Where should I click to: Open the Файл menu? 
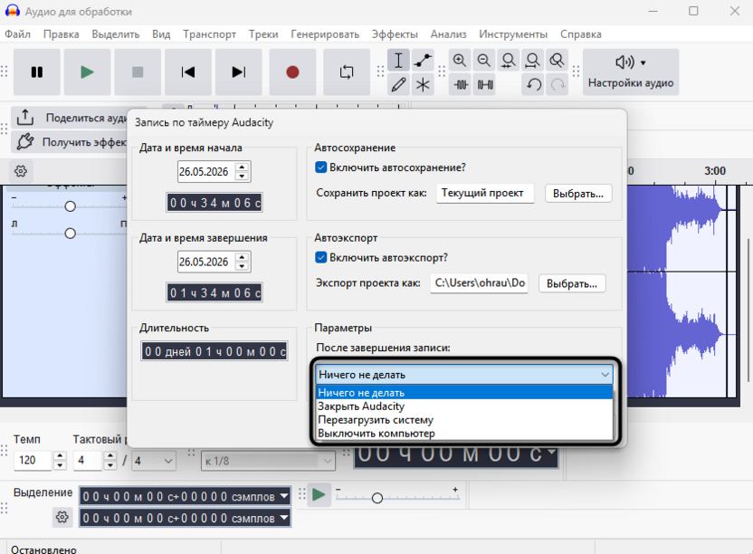click(x=18, y=34)
